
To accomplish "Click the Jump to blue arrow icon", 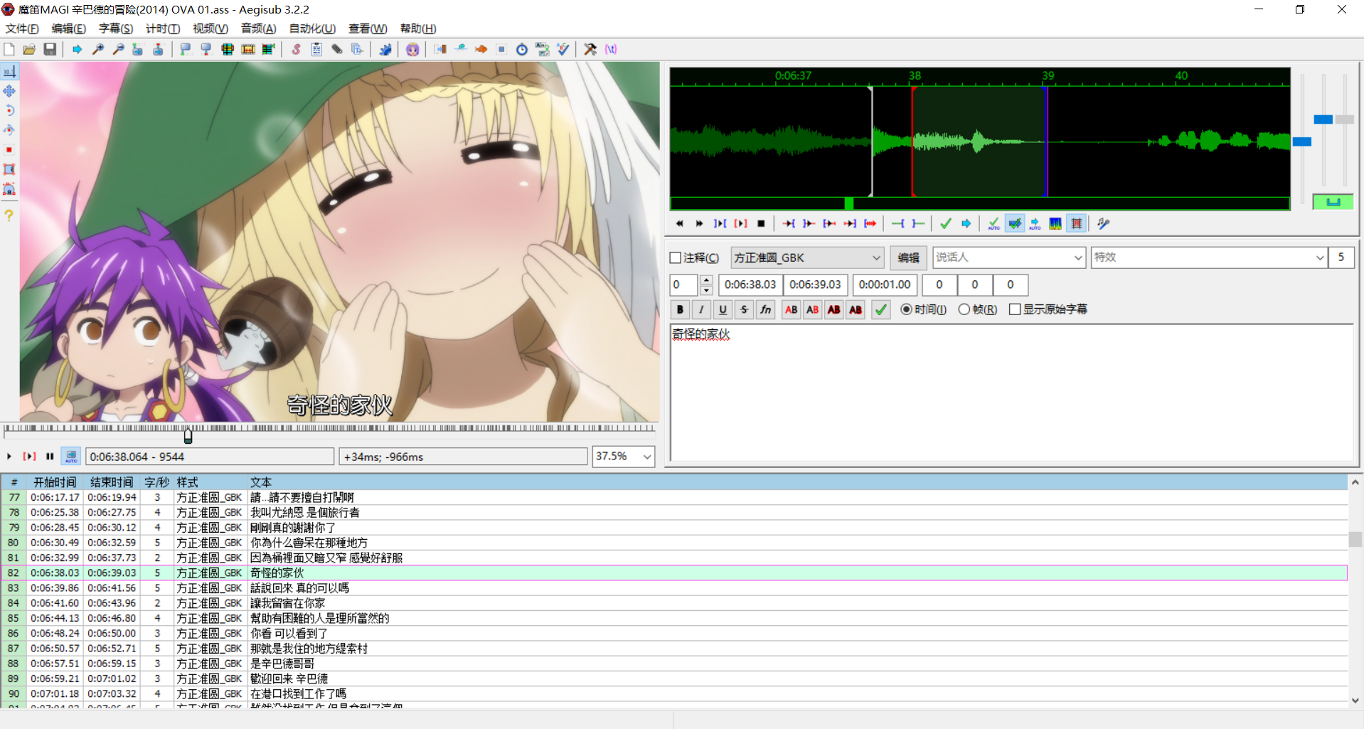I will pos(77,49).
